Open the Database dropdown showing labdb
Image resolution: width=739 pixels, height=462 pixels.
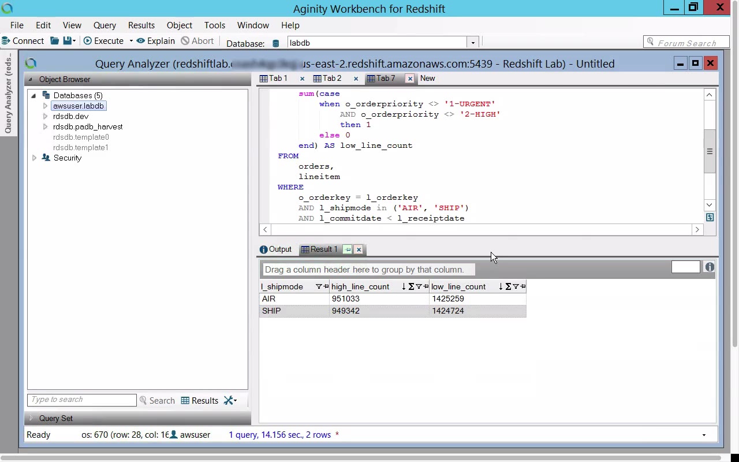point(472,43)
